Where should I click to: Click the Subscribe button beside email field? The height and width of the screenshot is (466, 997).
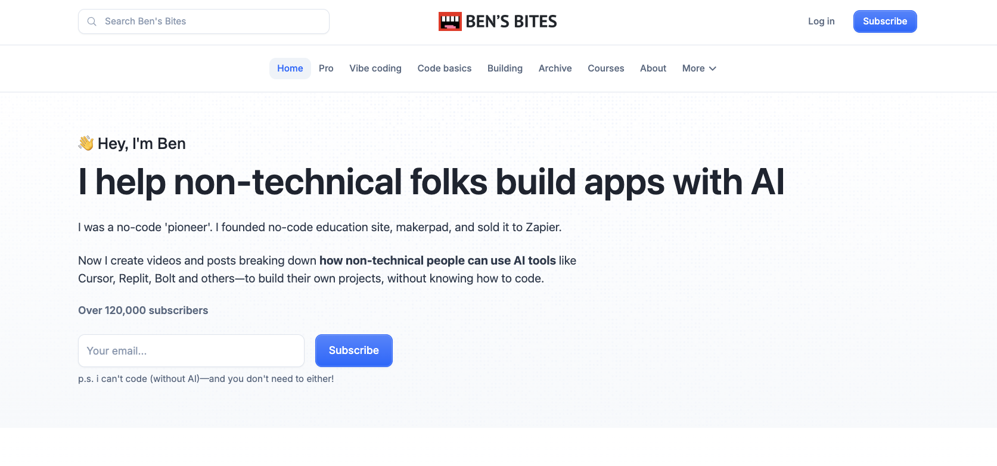coord(354,350)
